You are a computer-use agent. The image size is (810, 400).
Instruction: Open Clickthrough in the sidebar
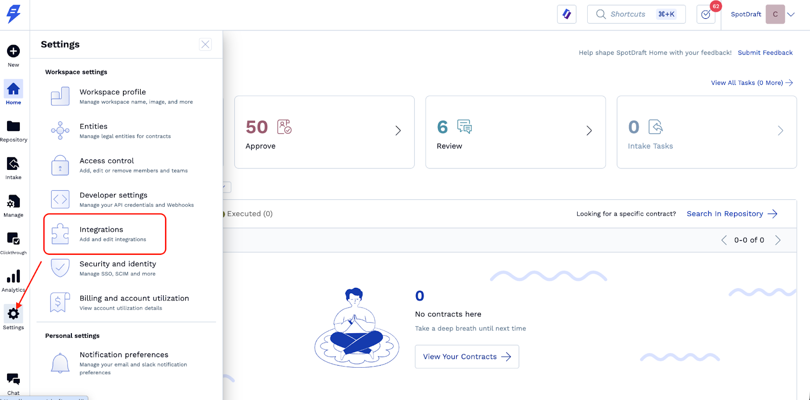[14, 243]
